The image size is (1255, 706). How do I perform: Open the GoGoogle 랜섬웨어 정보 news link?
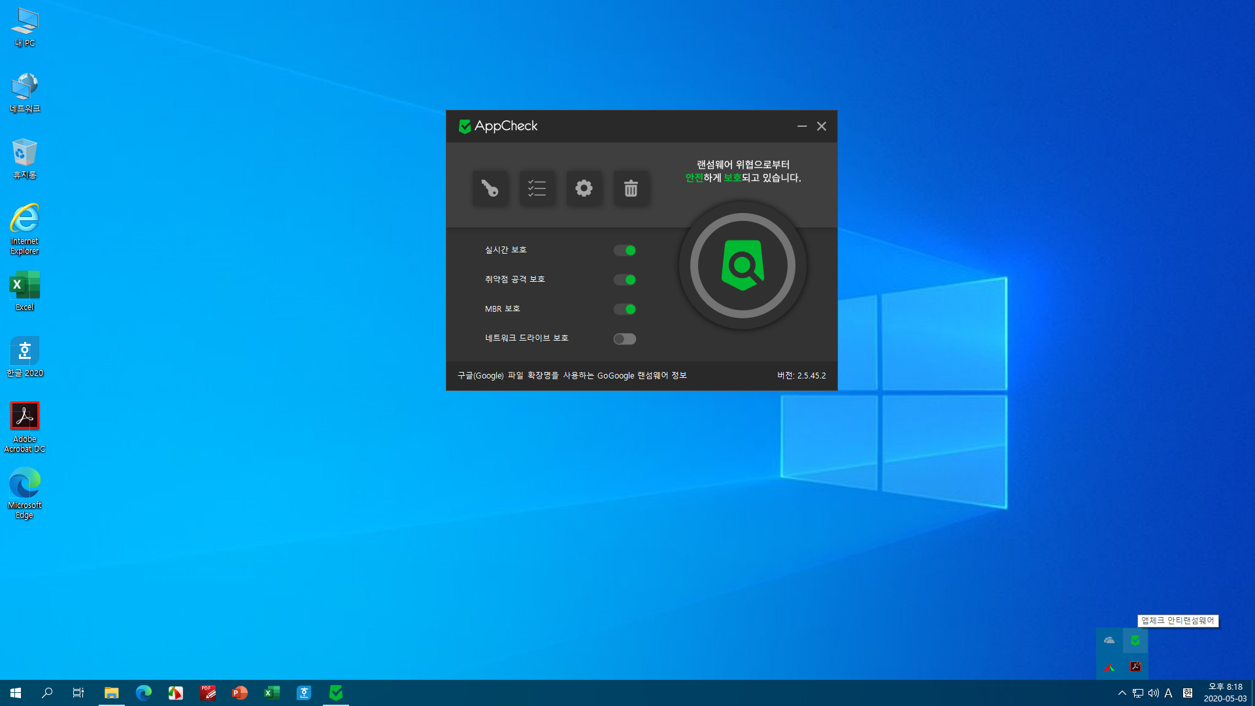click(572, 375)
